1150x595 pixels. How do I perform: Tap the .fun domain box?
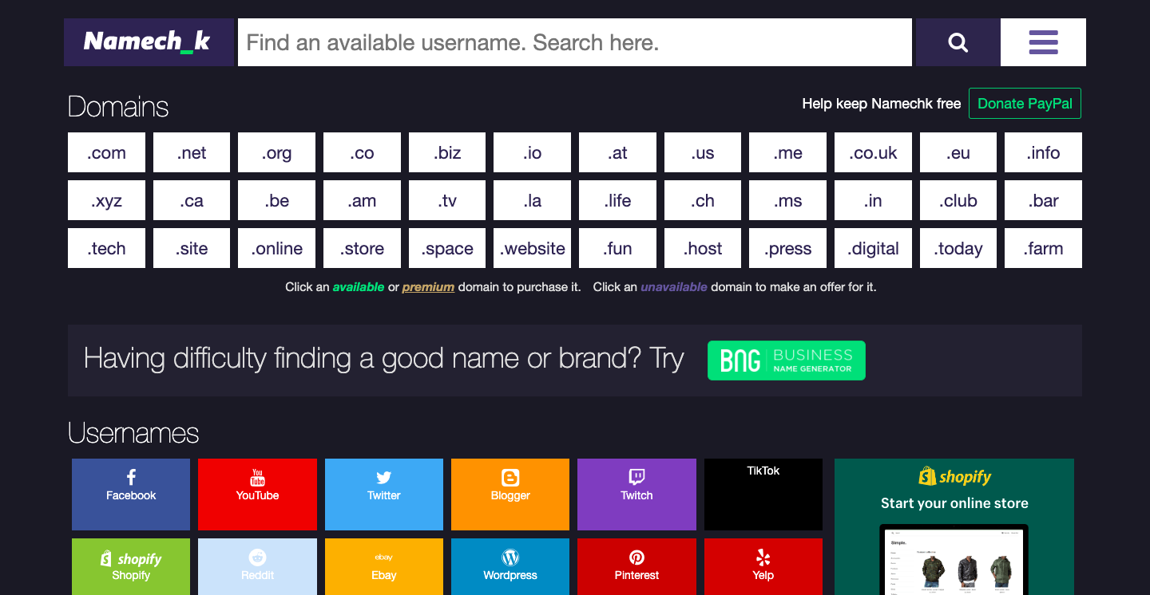pyautogui.click(x=617, y=248)
